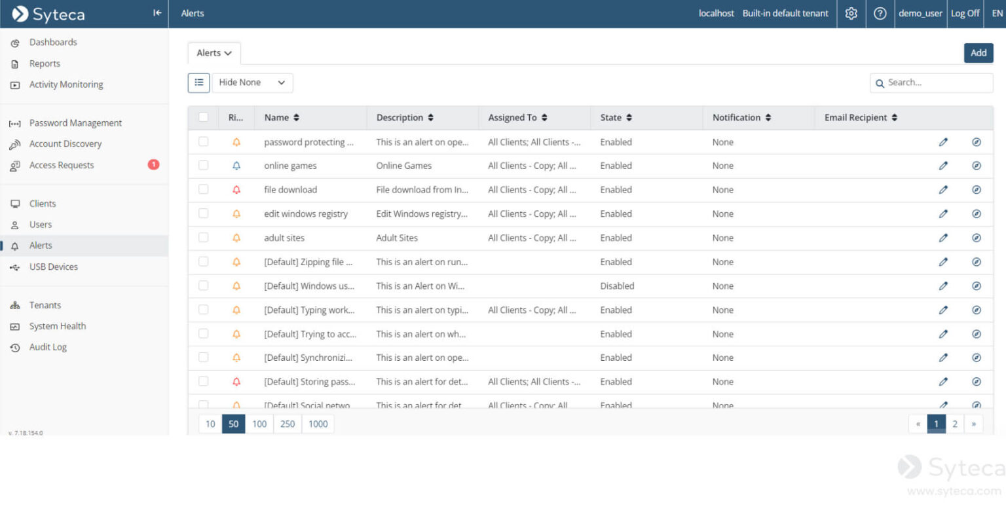Set page size to 100 rows
The width and height of the screenshot is (1006, 518).
click(259, 424)
